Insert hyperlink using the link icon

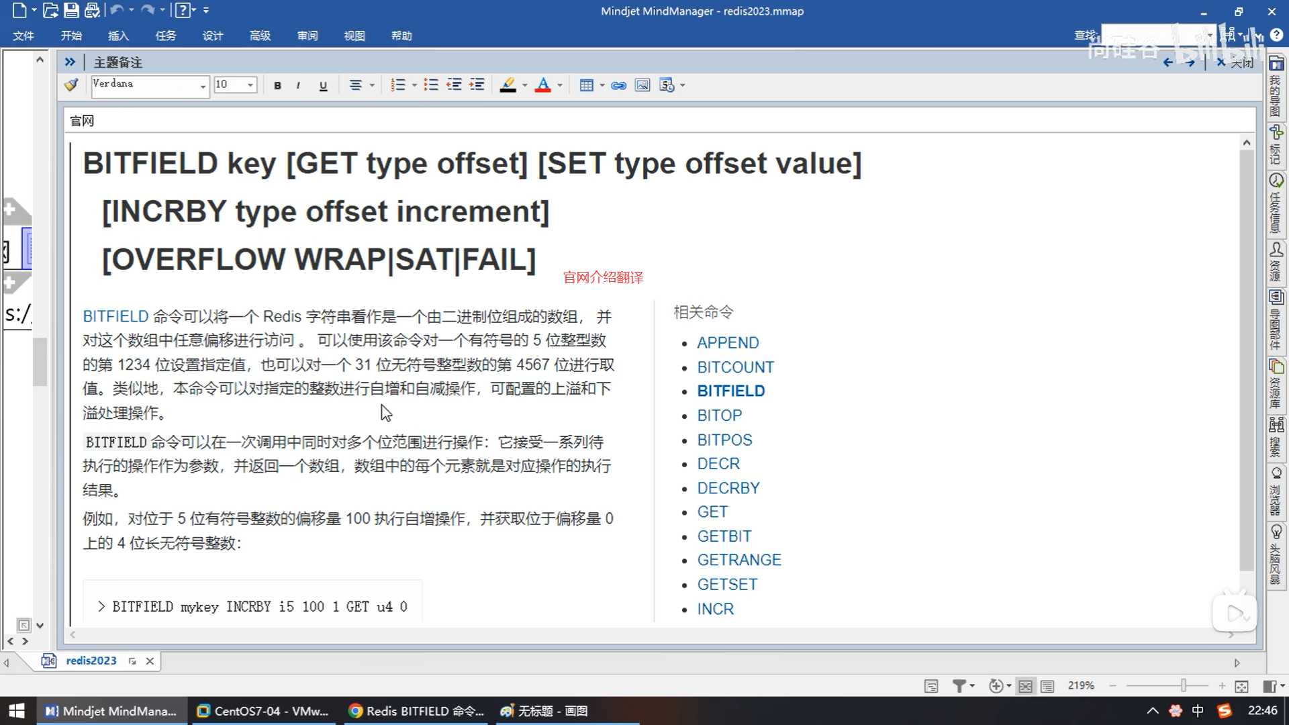[x=618, y=85]
